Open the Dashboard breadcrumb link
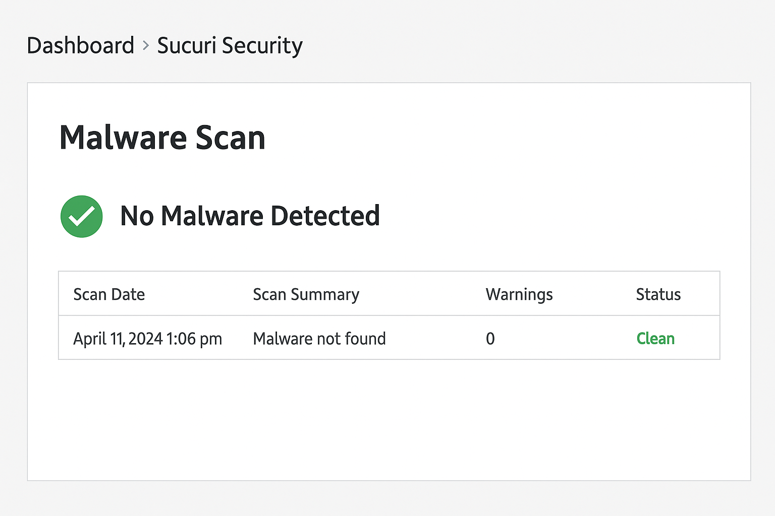The width and height of the screenshot is (775, 516). [81, 45]
